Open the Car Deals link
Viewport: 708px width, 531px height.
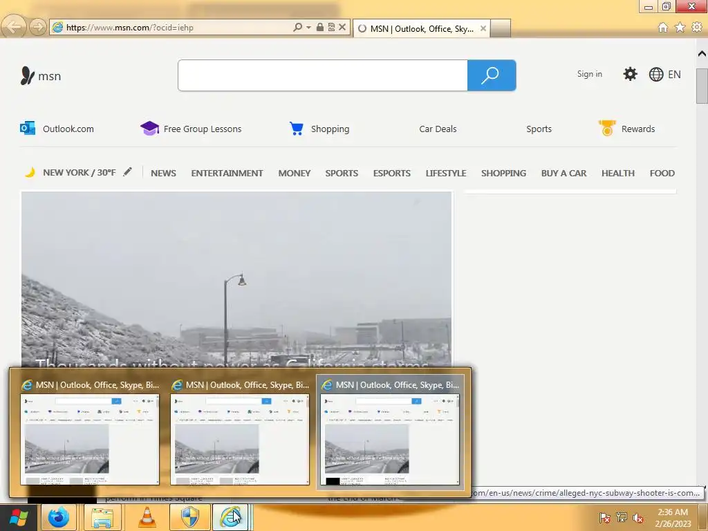[x=438, y=129]
